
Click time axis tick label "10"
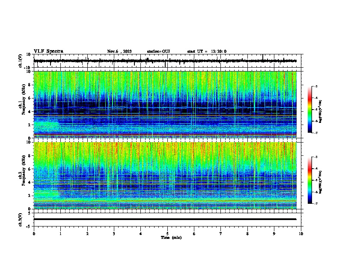click(x=301, y=234)
